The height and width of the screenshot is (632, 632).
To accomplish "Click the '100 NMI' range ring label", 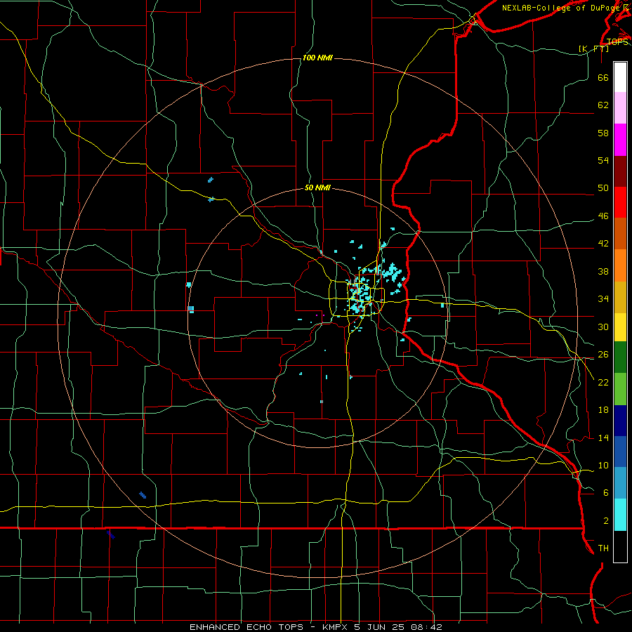I will click(317, 58).
